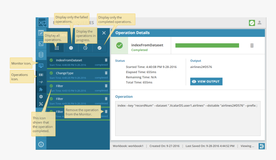
Task: Click the View Output button
Action: [x=206, y=81]
